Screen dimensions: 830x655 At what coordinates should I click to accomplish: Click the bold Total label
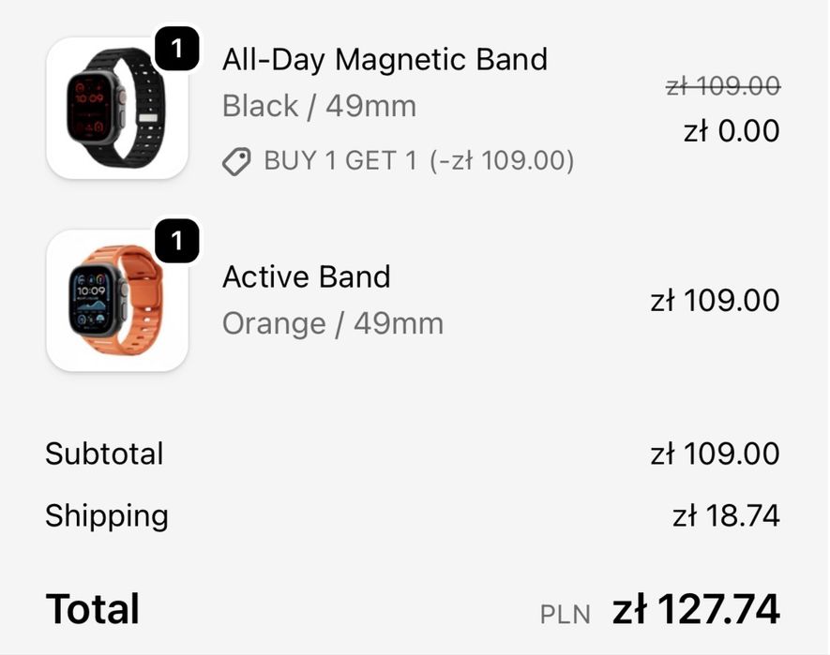[x=93, y=610]
